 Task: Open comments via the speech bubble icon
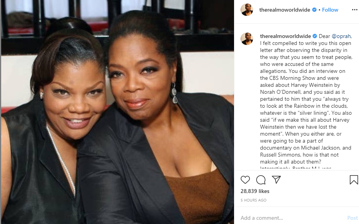[261, 180]
